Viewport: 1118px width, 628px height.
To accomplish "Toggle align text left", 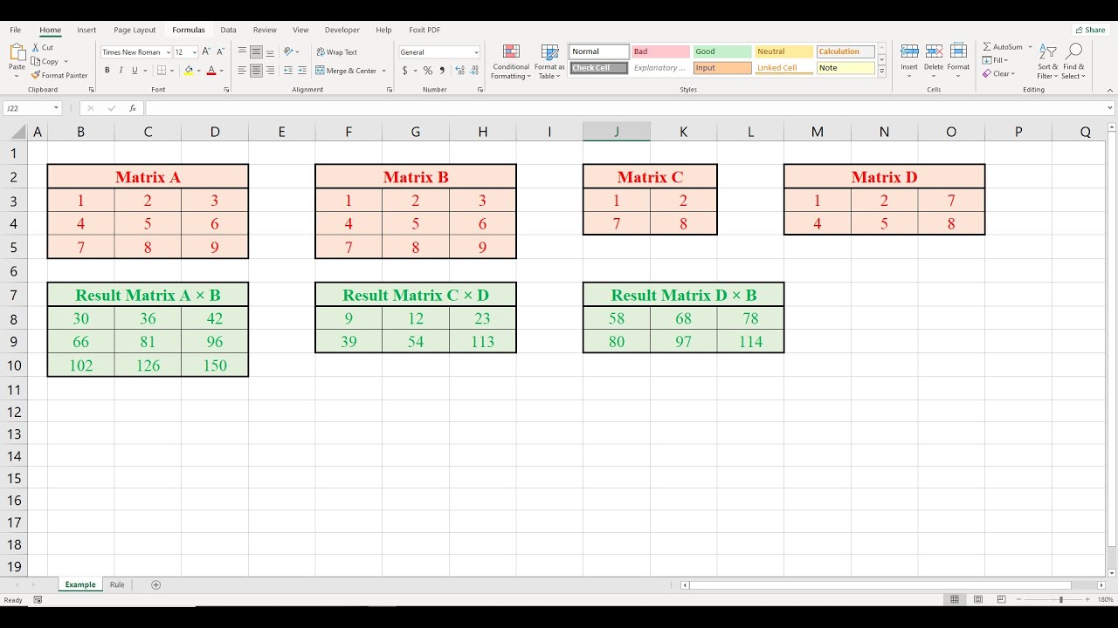I will (x=242, y=71).
